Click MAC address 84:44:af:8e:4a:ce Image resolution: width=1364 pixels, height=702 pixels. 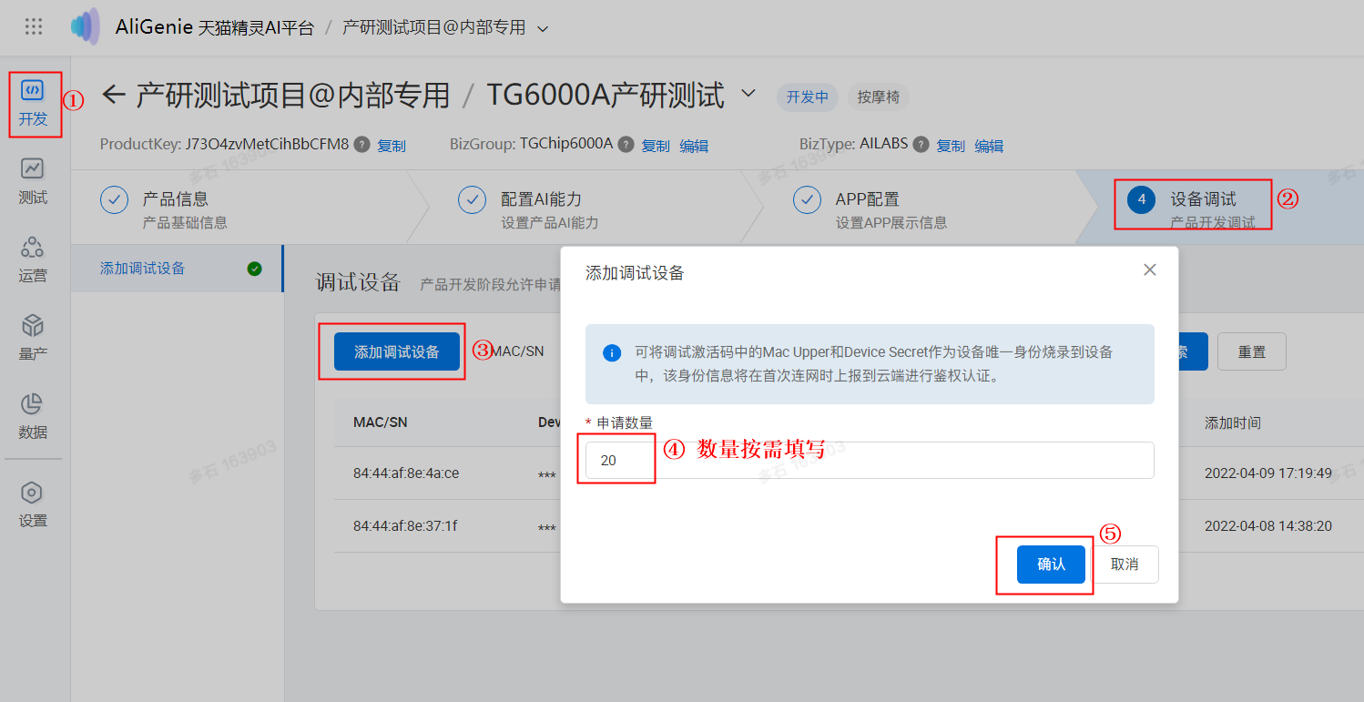click(x=406, y=473)
